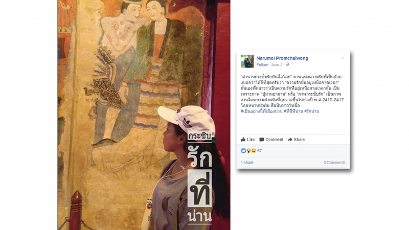Click the blue Like reaction emoji
The height and width of the screenshot is (230, 409).
(243, 151)
